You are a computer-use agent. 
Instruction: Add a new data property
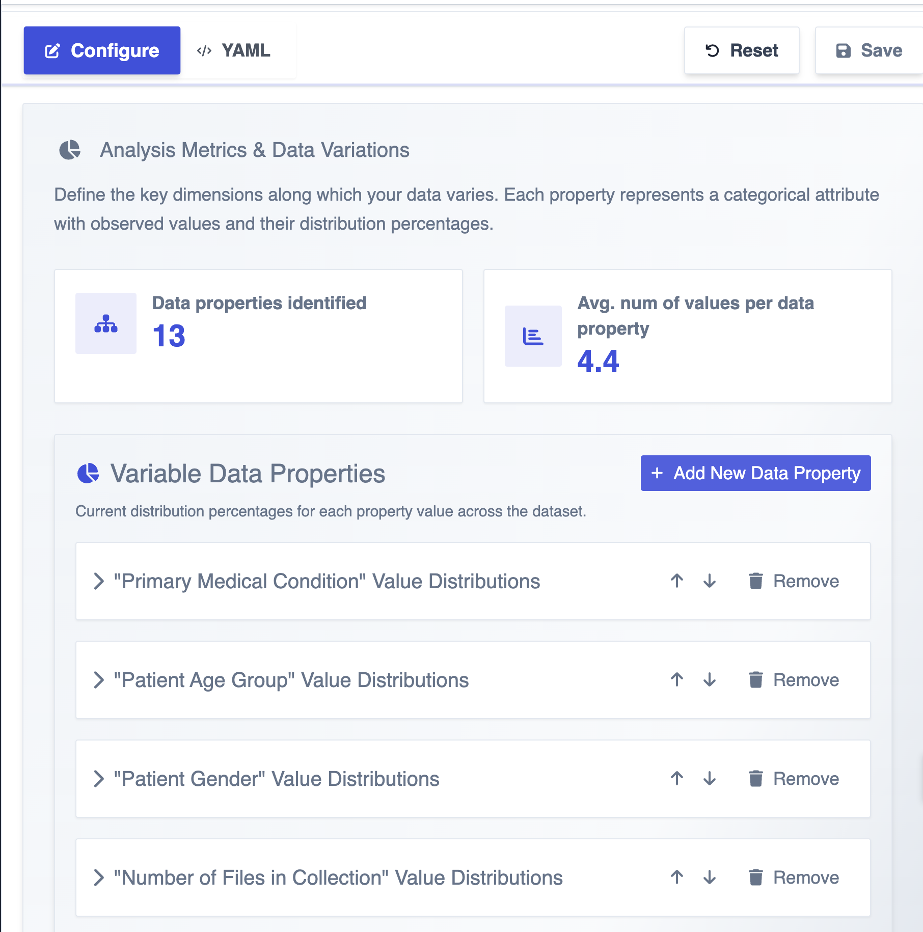(755, 473)
